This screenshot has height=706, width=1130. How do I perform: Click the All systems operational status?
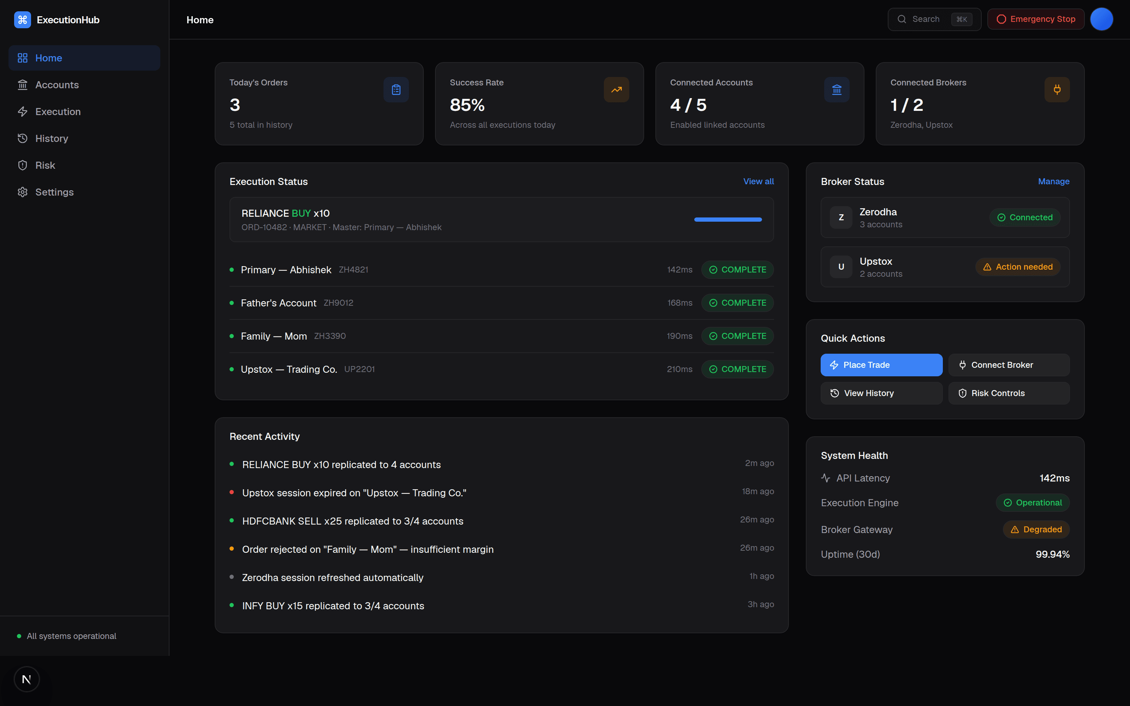67,636
